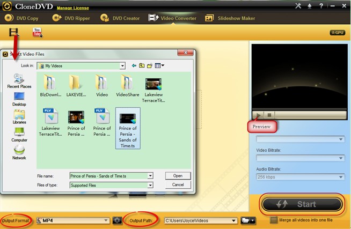Screen dimensions: 351x229
Task: Enable Merge all videos into one file
Action: pos(274,220)
